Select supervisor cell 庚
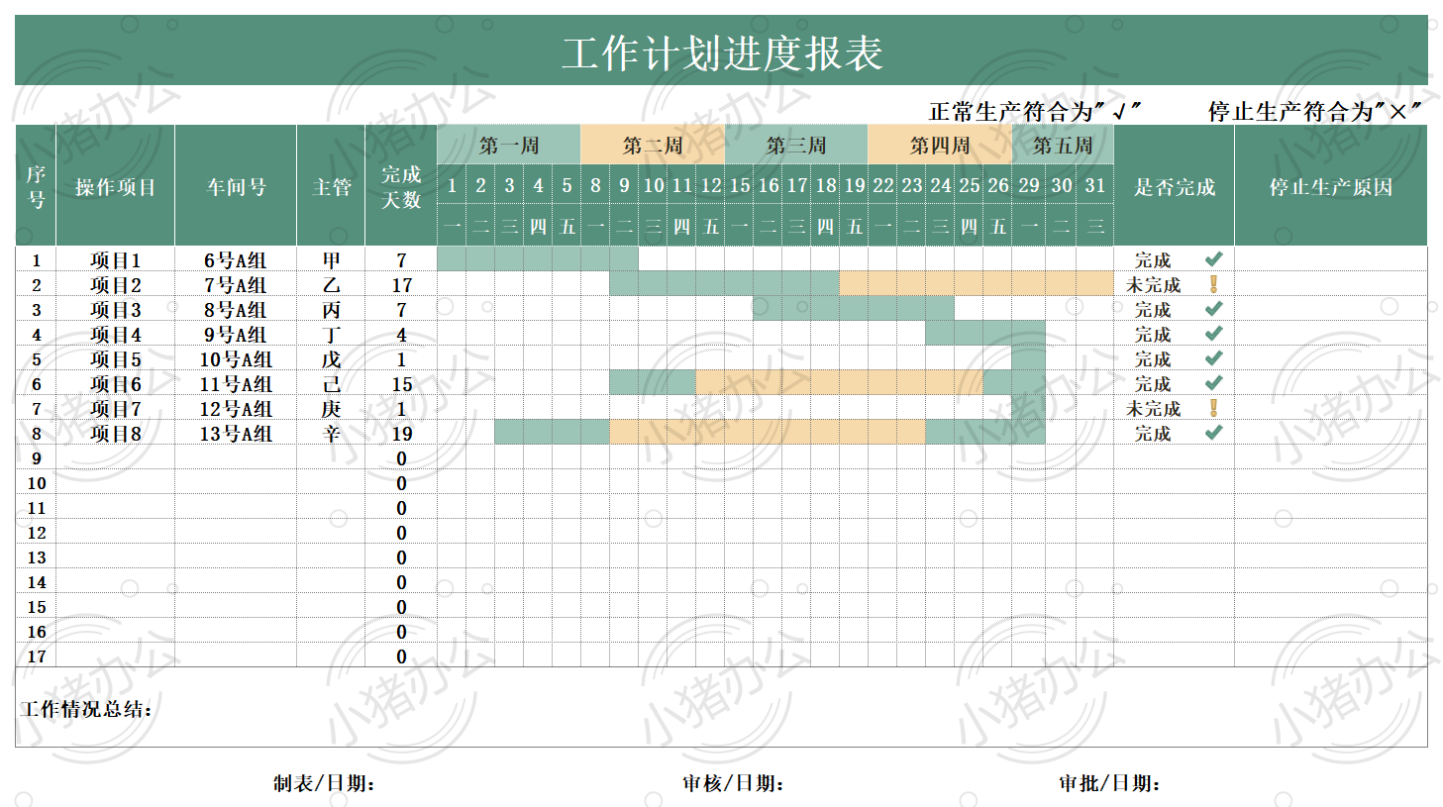The width and height of the screenshot is (1443, 807). (x=332, y=408)
